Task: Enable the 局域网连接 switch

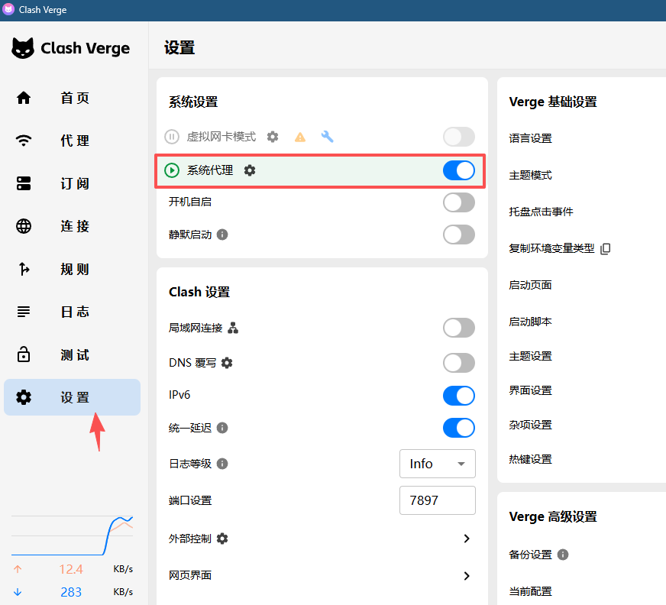Action: [459, 328]
